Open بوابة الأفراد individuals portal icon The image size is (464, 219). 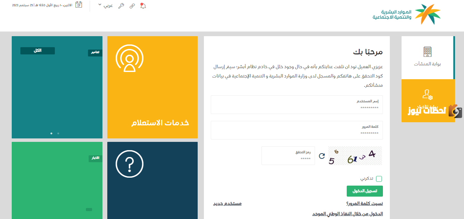tap(428, 95)
